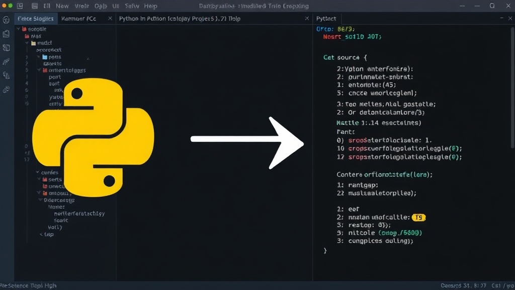
Task: Select the 'tramer' tree row
Action: (x=56, y=207)
